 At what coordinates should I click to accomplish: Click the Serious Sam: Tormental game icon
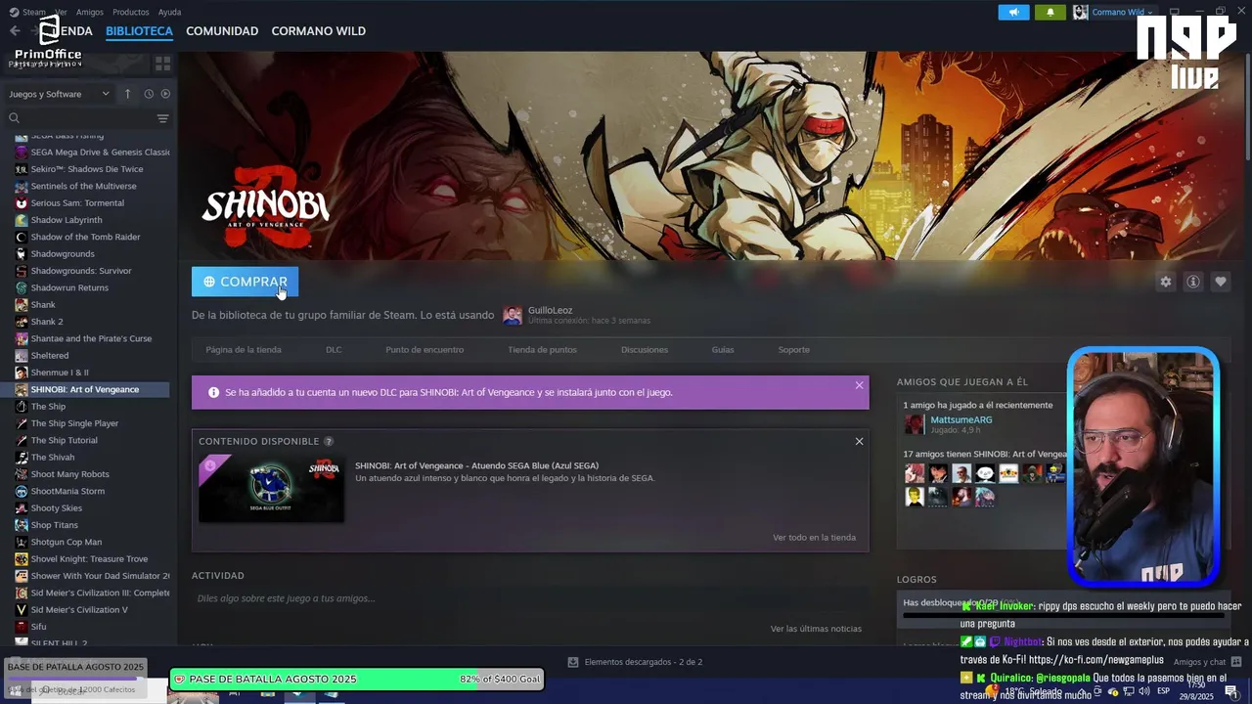tap(22, 203)
